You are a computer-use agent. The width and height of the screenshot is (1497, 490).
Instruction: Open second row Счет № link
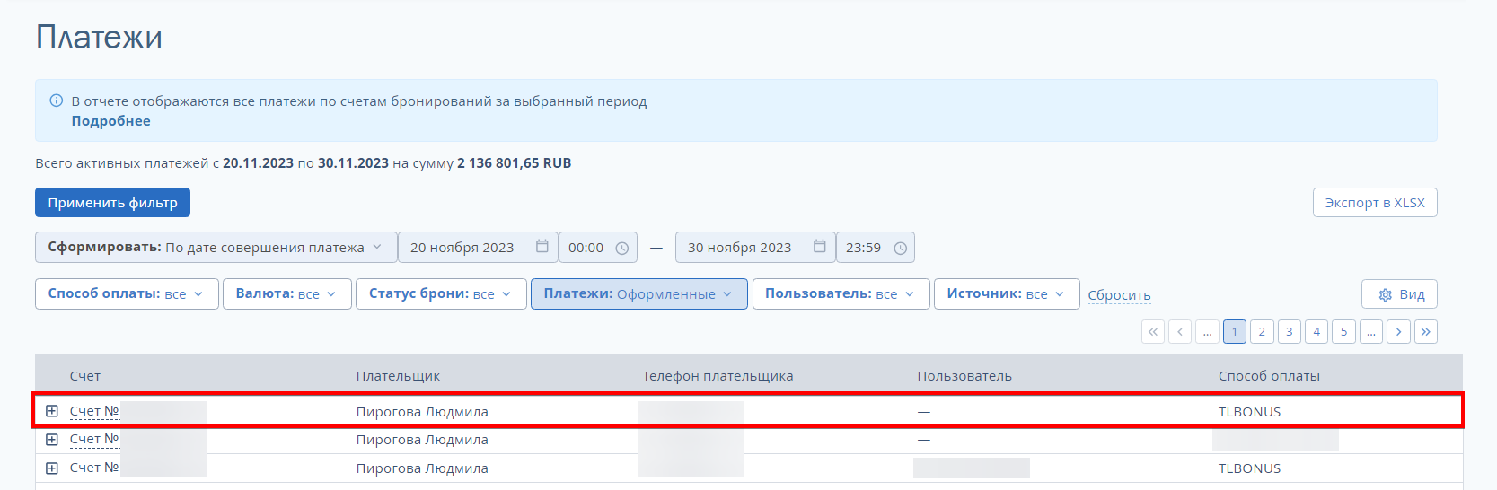point(94,440)
